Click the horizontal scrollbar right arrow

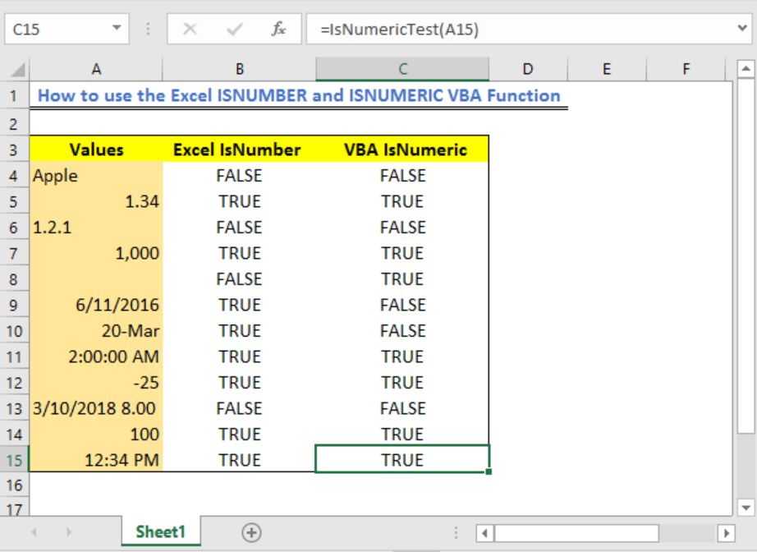726,533
